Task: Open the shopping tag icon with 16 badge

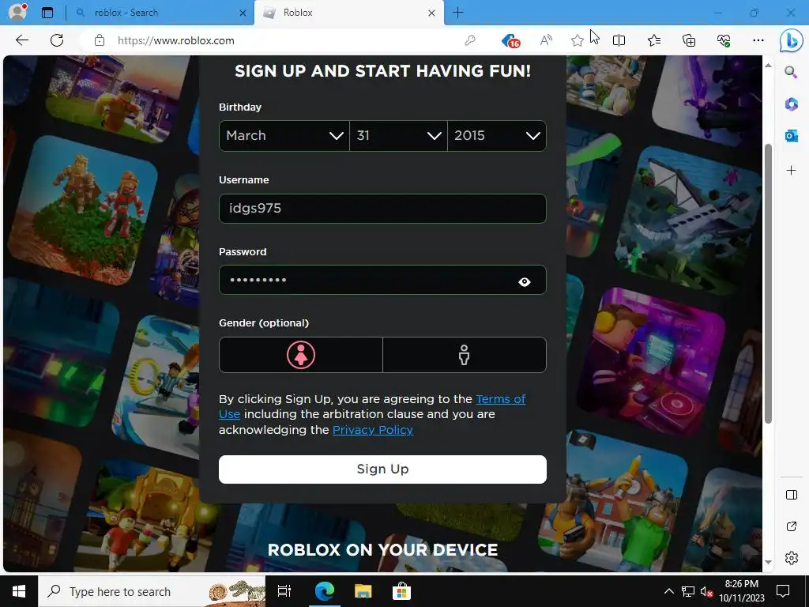Action: (x=510, y=40)
